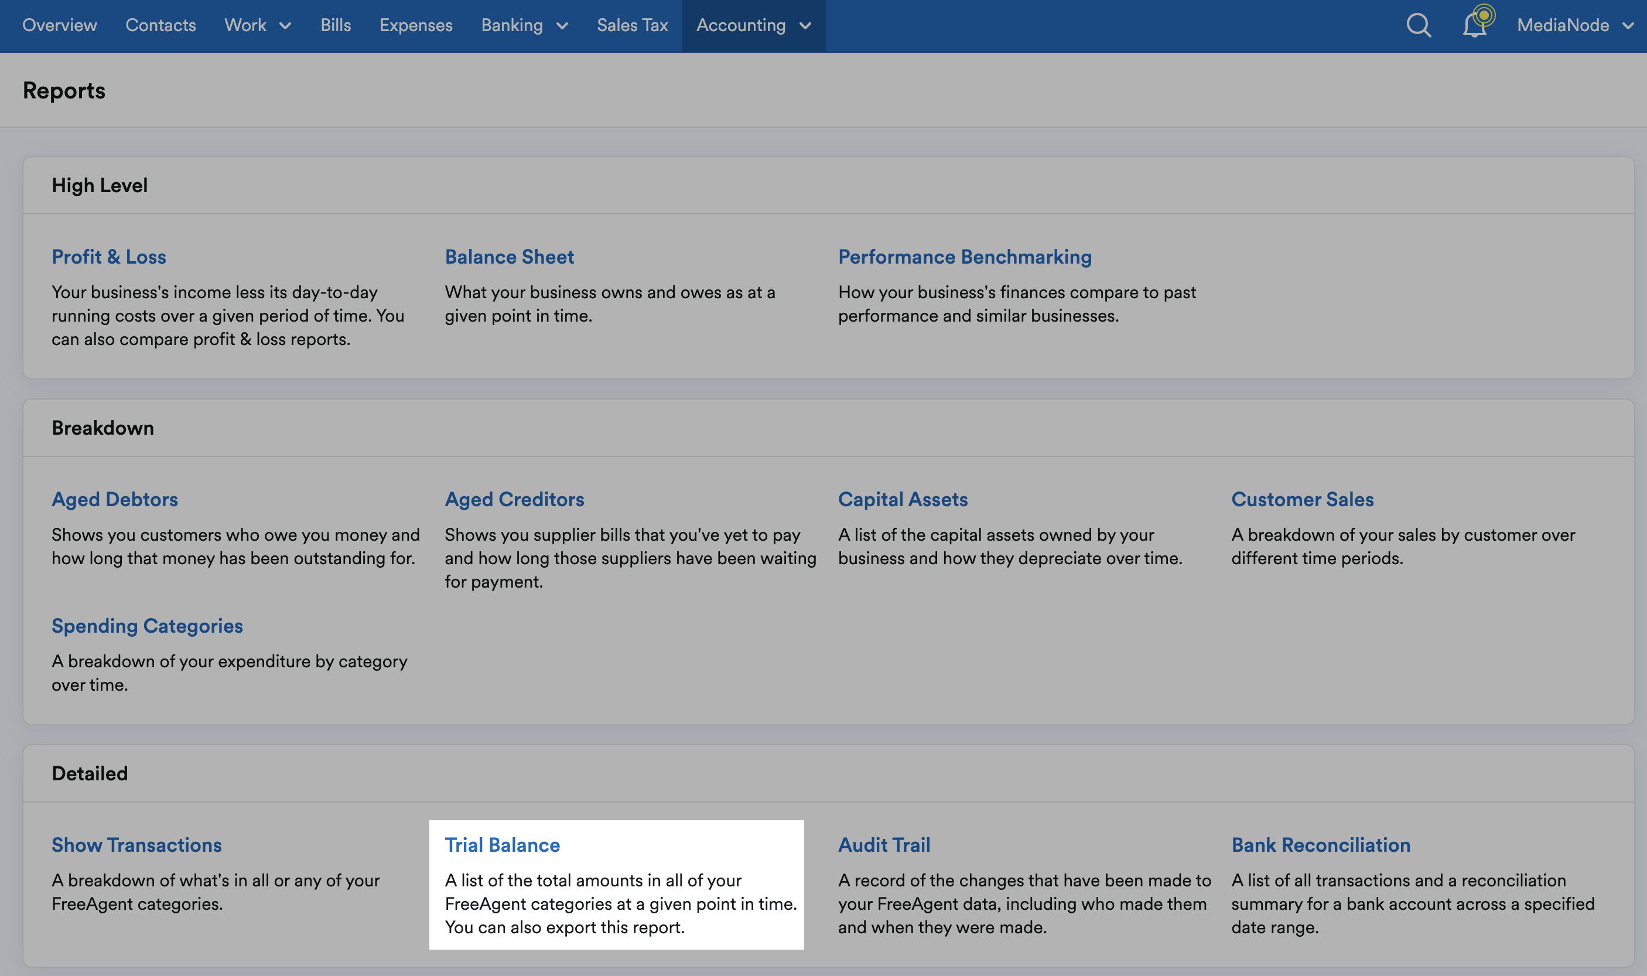This screenshot has height=976, width=1647.
Task: Open the MediaNode account dropdown
Action: tap(1576, 26)
